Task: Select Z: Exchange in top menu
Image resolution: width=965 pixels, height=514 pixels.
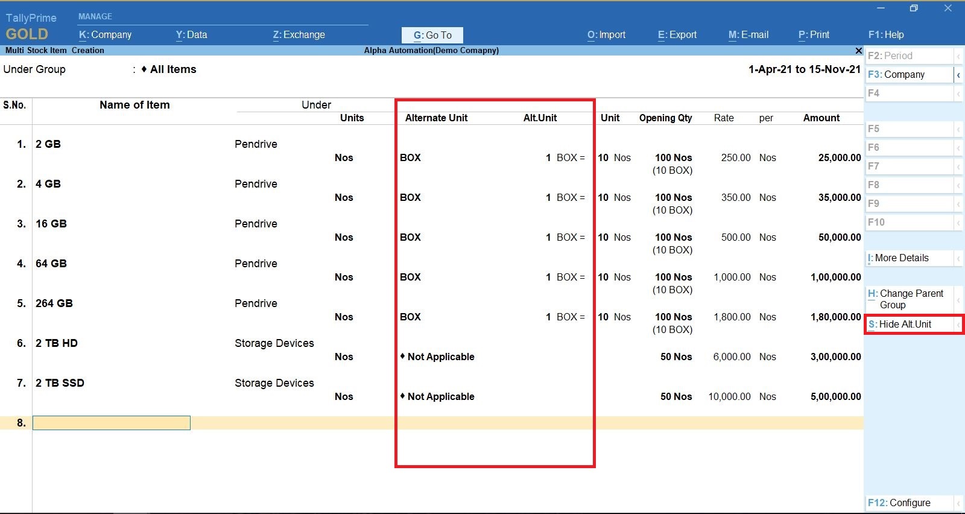Action: 299,35
